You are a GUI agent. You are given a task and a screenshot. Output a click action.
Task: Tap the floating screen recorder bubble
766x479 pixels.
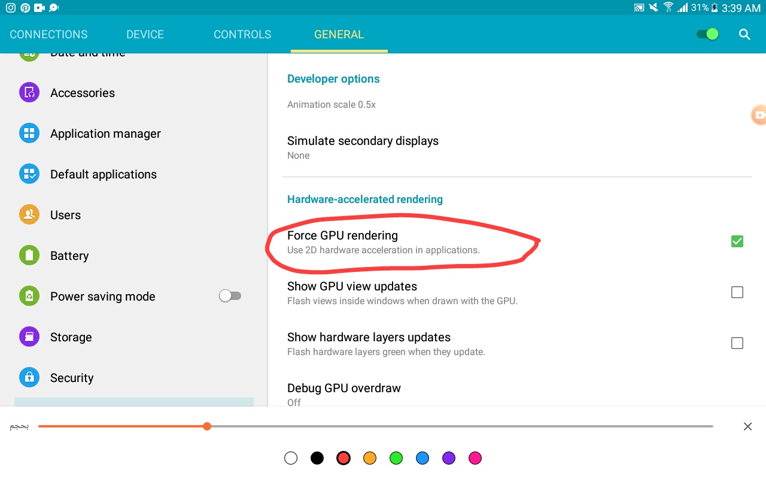pyautogui.click(x=759, y=115)
